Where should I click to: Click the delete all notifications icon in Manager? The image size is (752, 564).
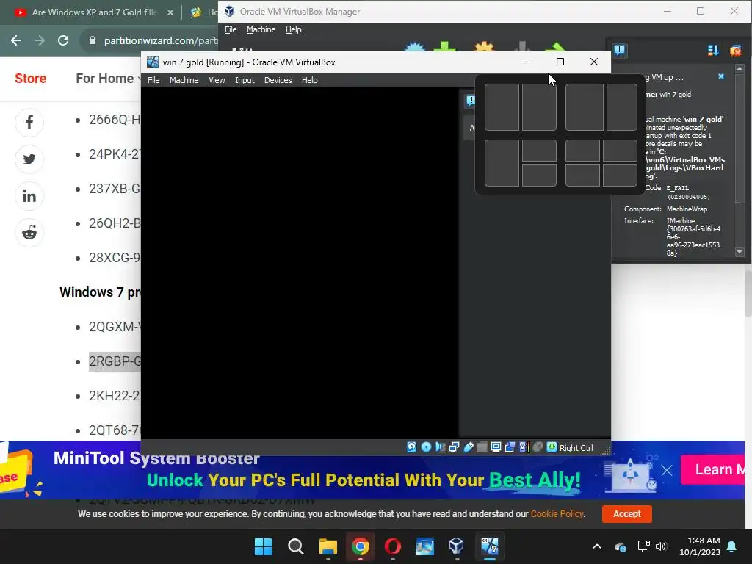[x=735, y=51]
